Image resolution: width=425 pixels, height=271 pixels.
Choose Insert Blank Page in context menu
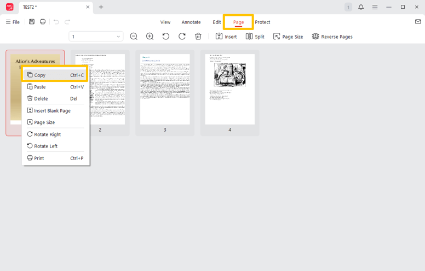pos(55,110)
